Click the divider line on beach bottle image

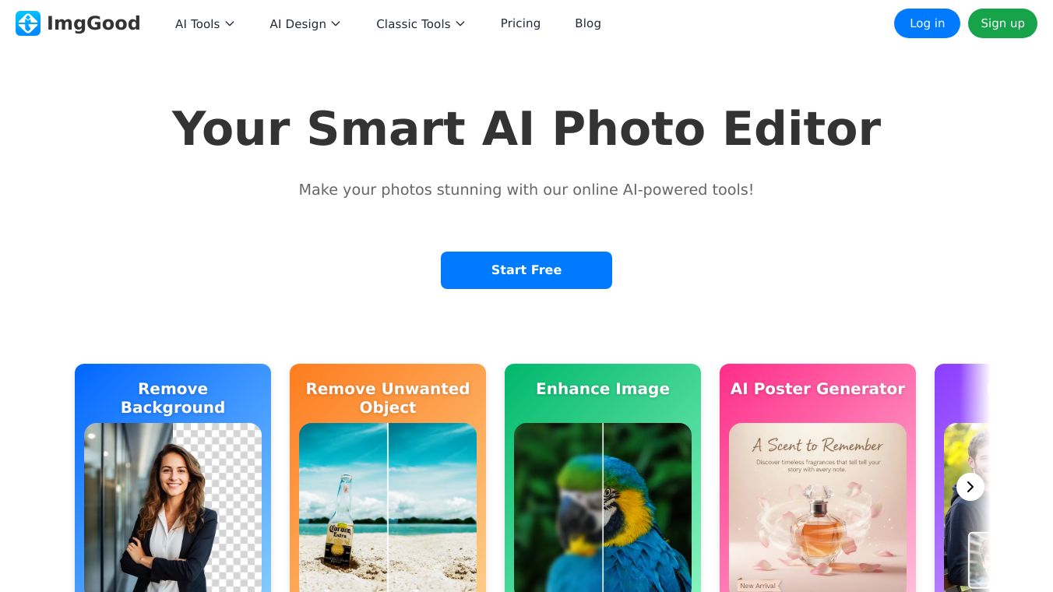pos(388,507)
